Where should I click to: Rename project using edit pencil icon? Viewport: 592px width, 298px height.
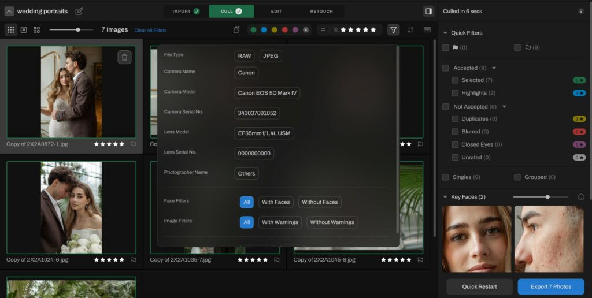tap(79, 12)
